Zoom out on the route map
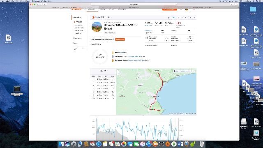This screenshot has width=263, height=148. (118, 74)
